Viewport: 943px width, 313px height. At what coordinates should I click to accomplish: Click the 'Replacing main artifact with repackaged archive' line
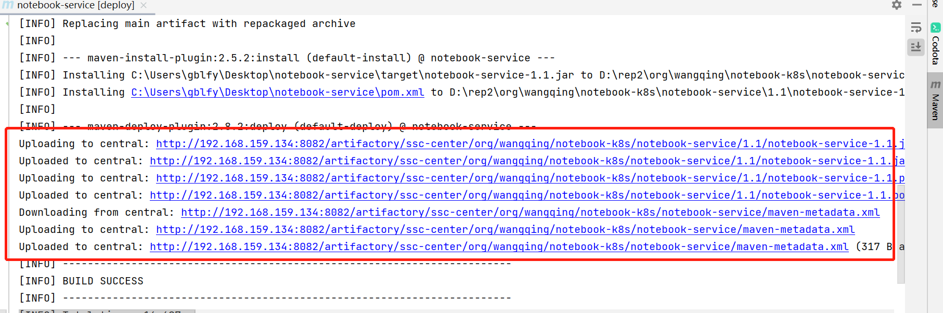click(x=187, y=23)
